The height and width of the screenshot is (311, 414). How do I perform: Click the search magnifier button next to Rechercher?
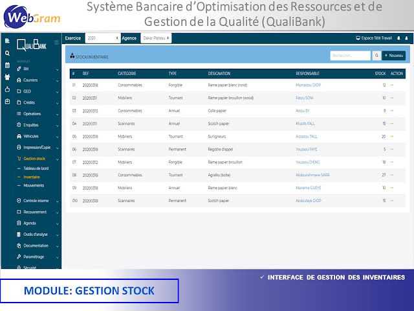[x=376, y=56]
